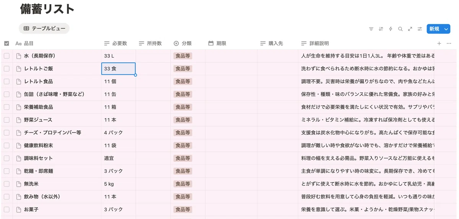
Task: Check the レトルトご飯 row checkbox
Action: point(7,69)
